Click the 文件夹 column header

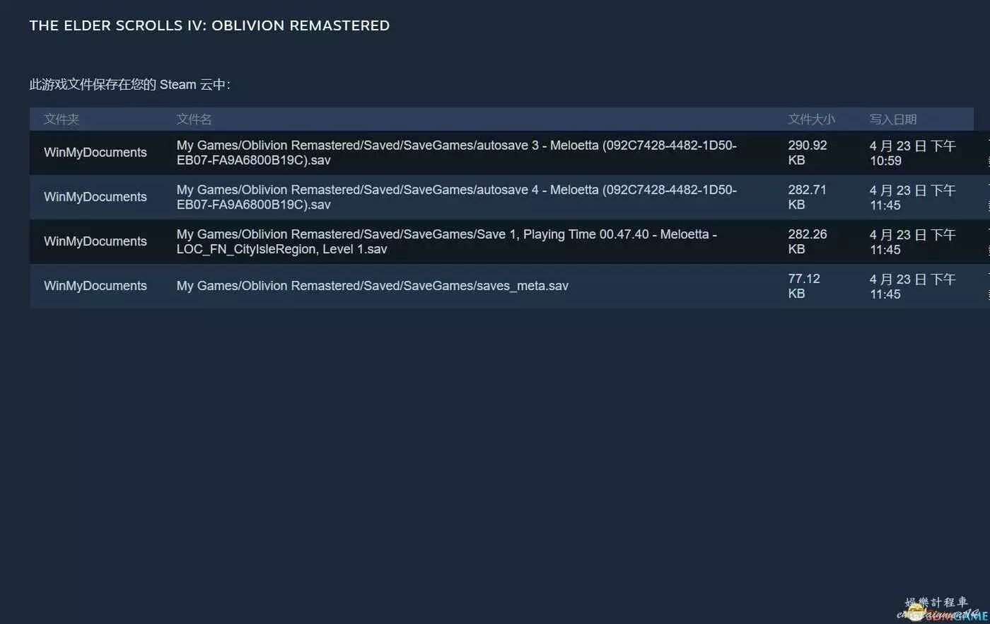pyautogui.click(x=62, y=120)
